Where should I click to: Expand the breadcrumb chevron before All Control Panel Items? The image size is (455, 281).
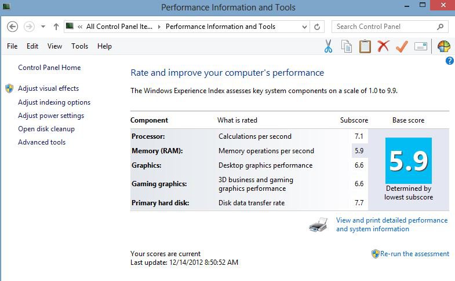tap(80, 27)
